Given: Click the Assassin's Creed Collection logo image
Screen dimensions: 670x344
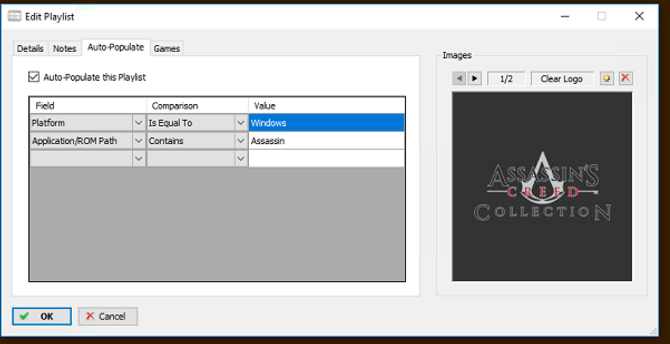Looking at the screenshot, I should coord(542,186).
